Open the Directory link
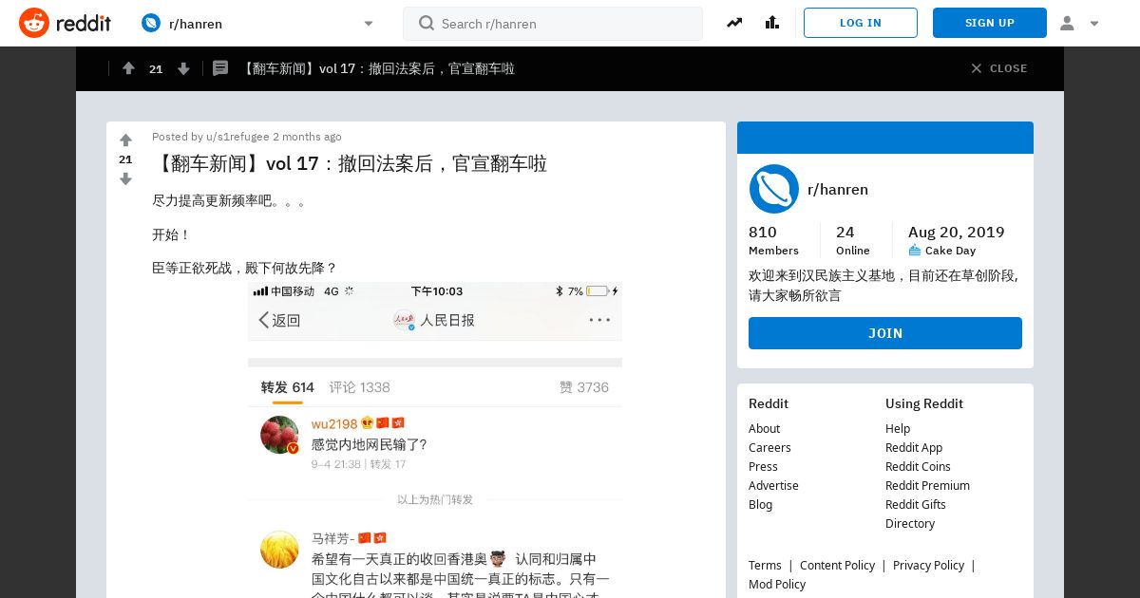This screenshot has width=1140, height=598. [x=910, y=523]
